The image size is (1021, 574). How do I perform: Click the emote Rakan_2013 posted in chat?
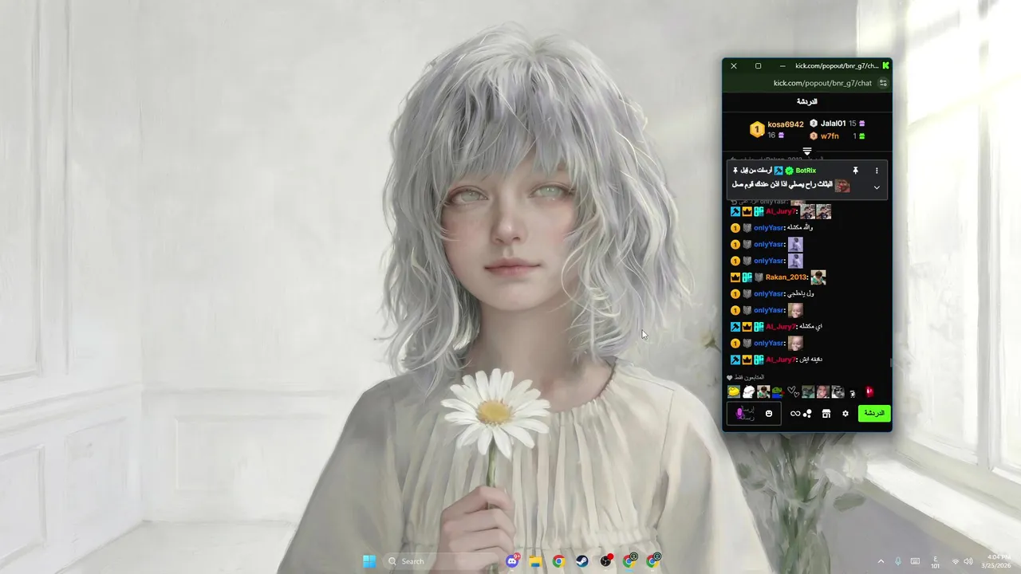point(818,277)
